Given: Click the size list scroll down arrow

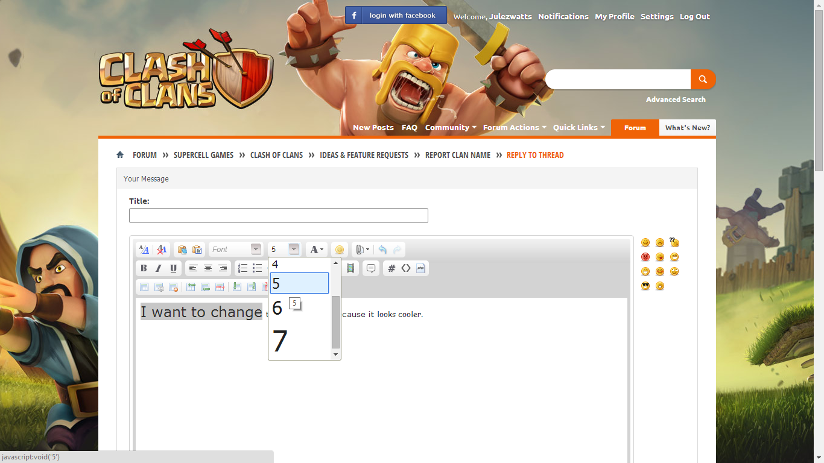Looking at the screenshot, I should 336,355.
